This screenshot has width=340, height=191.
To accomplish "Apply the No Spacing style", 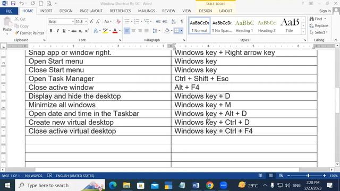I will (222, 25).
